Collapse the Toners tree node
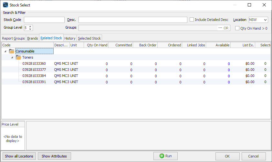The height and width of the screenshot is (162, 272). pos(12,57)
